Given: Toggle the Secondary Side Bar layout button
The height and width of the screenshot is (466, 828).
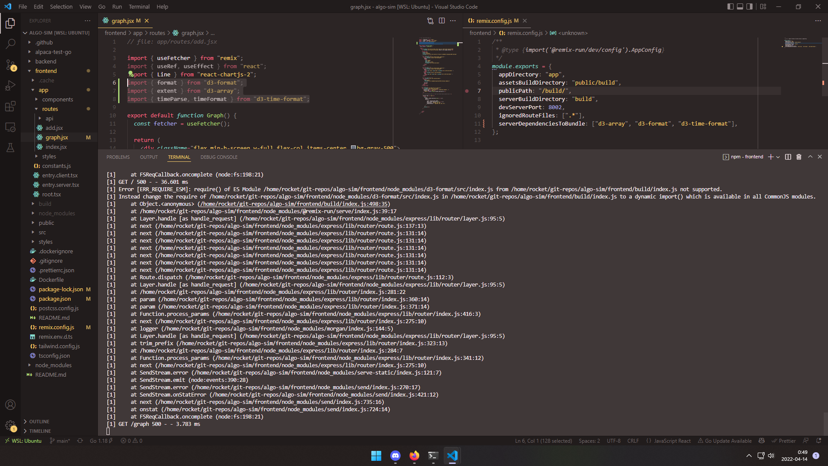Looking at the screenshot, I should click(x=750, y=6).
